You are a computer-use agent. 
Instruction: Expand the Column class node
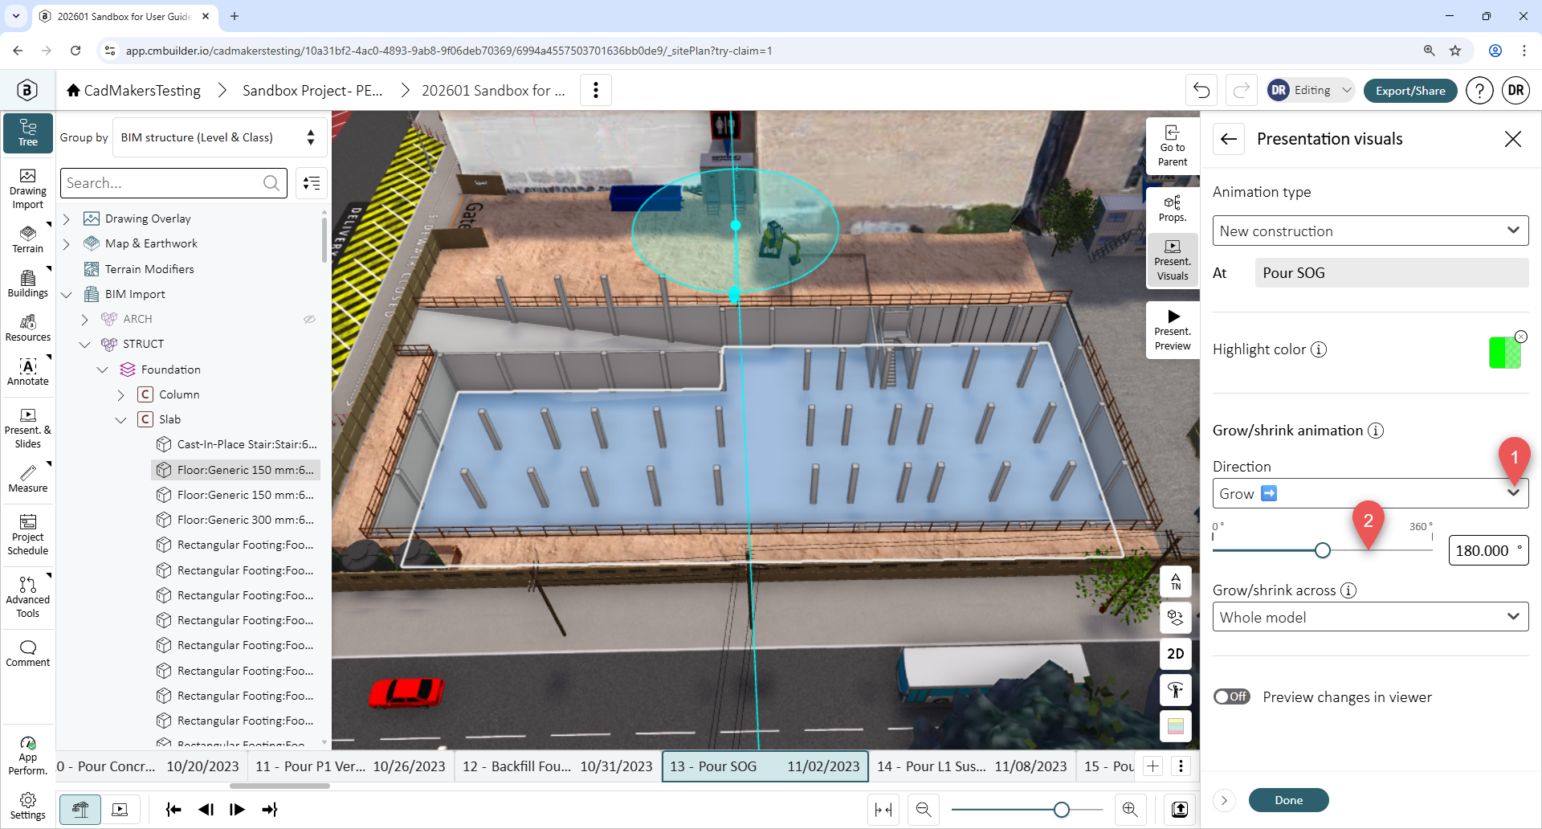tap(120, 394)
